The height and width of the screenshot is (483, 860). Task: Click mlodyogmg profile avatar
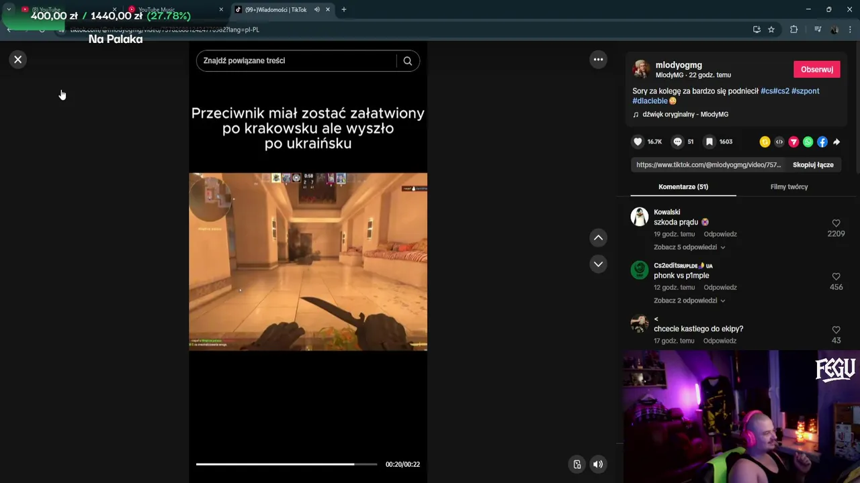tap(642, 69)
